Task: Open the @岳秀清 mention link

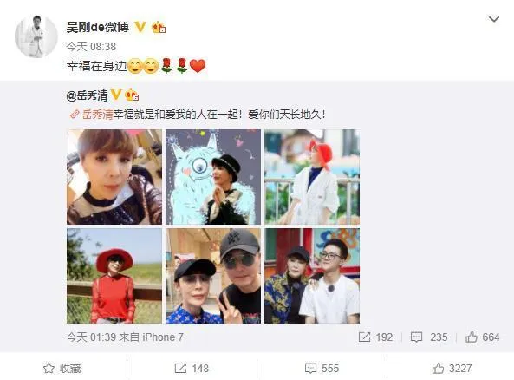Action: tap(87, 95)
